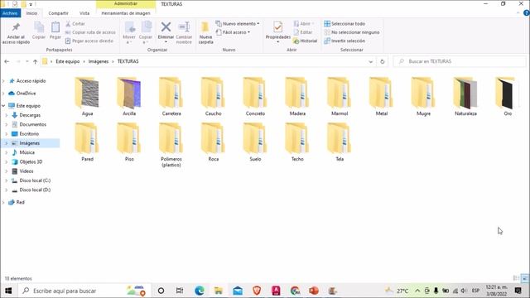Select the Polimeros (plastico) folder

tap(171, 145)
